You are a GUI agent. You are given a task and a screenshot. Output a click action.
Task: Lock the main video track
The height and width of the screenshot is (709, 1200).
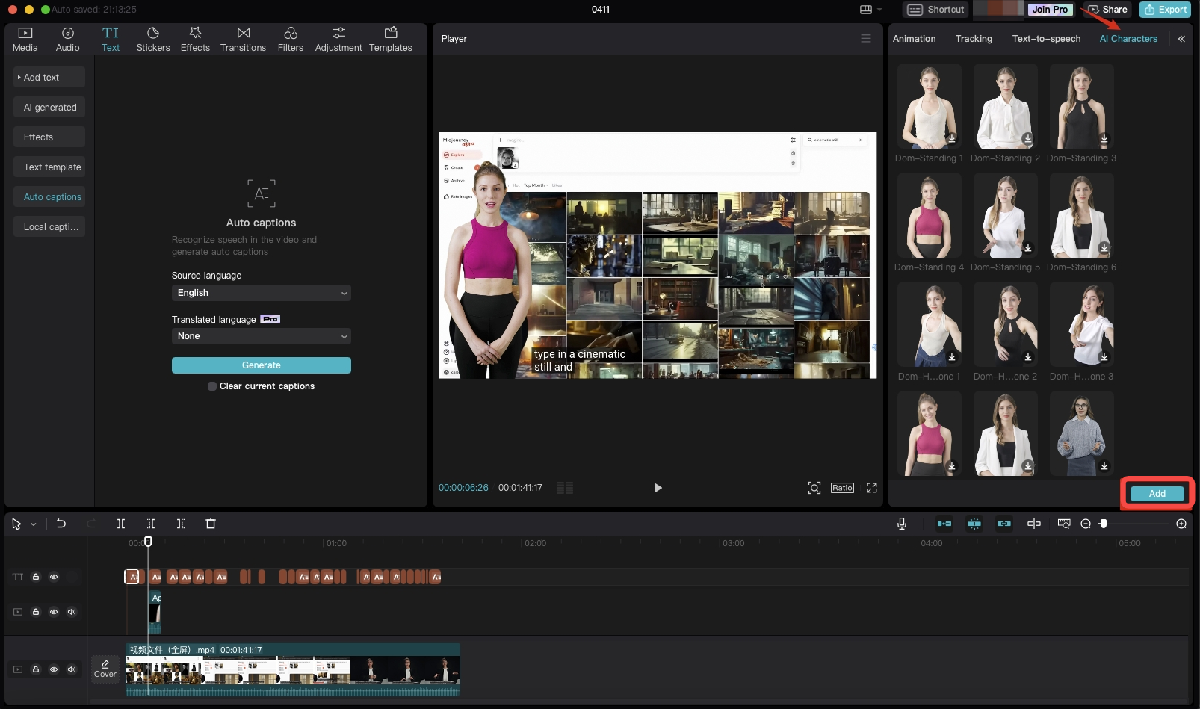coord(36,669)
